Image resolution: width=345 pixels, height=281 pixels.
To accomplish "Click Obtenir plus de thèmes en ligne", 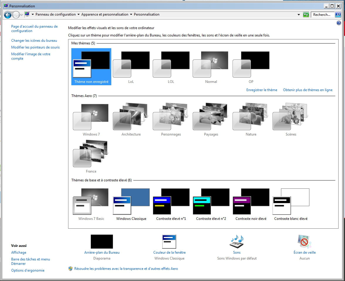I will 308,90.
